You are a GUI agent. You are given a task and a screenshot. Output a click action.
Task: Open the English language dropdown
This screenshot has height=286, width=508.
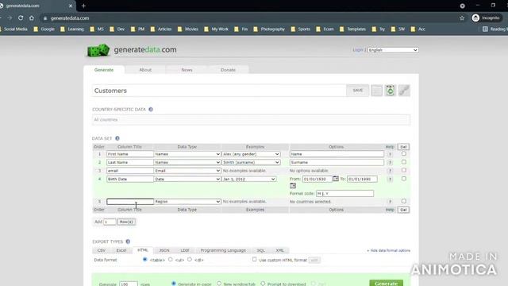(393, 50)
